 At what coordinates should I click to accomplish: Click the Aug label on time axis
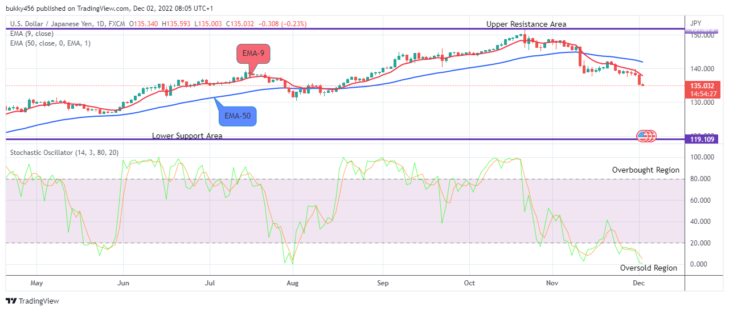coord(293,283)
